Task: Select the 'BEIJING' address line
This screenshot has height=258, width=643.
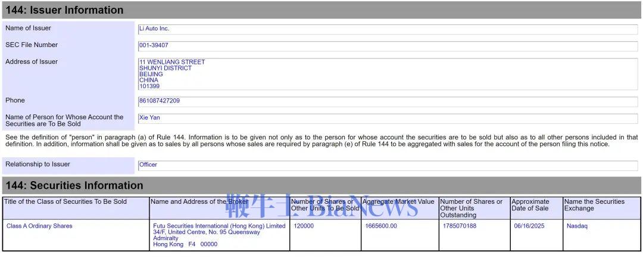Action: pyautogui.click(x=151, y=74)
